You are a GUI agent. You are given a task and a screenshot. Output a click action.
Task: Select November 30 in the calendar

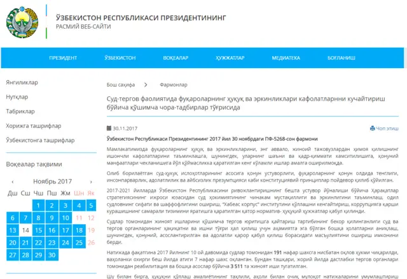coord(52,255)
